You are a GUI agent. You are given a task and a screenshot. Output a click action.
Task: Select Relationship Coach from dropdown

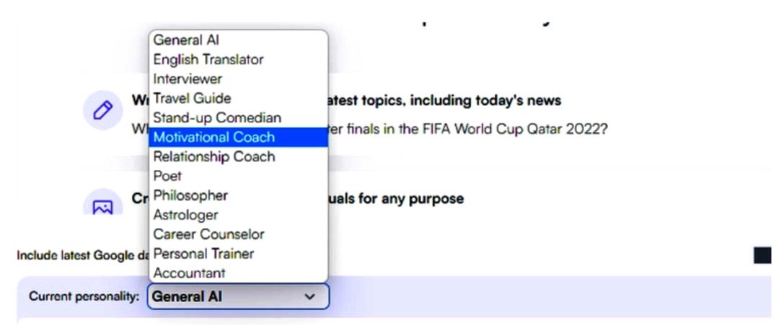point(214,157)
